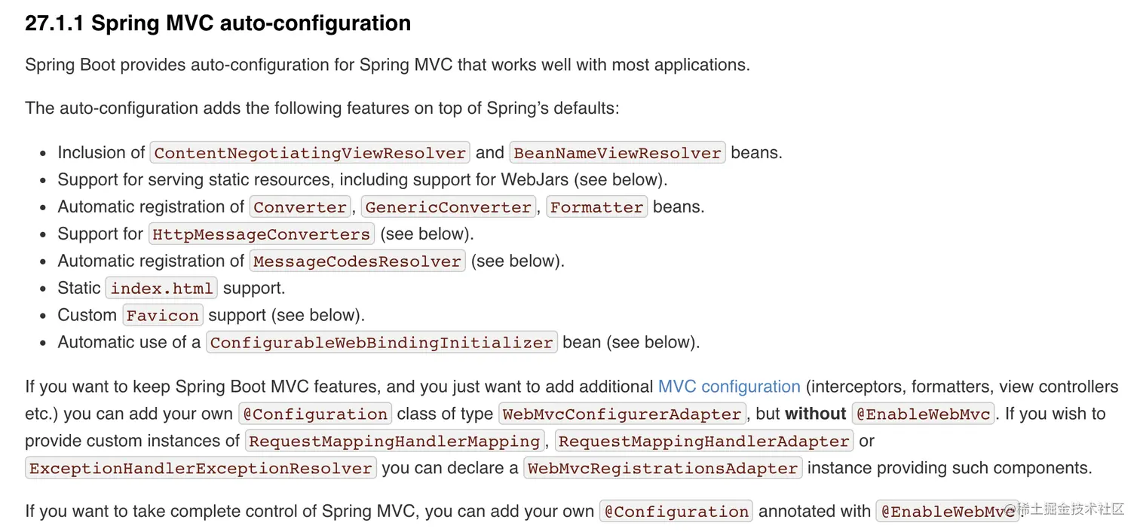Click the bold word 'without'

tap(816, 414)
